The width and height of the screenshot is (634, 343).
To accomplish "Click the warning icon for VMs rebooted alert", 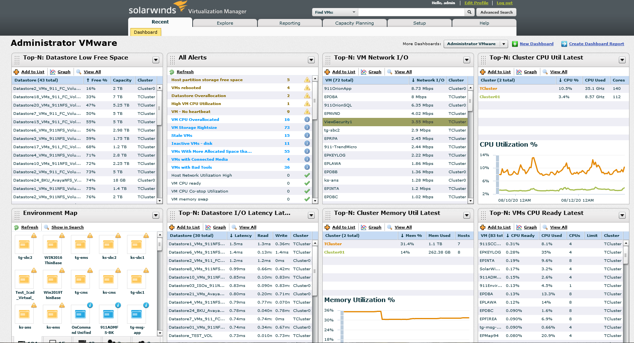I will (307, 88).
